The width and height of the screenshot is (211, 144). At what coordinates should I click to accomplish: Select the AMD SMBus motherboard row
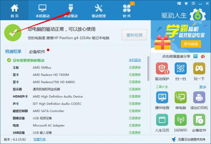click(x=77, y=68)
